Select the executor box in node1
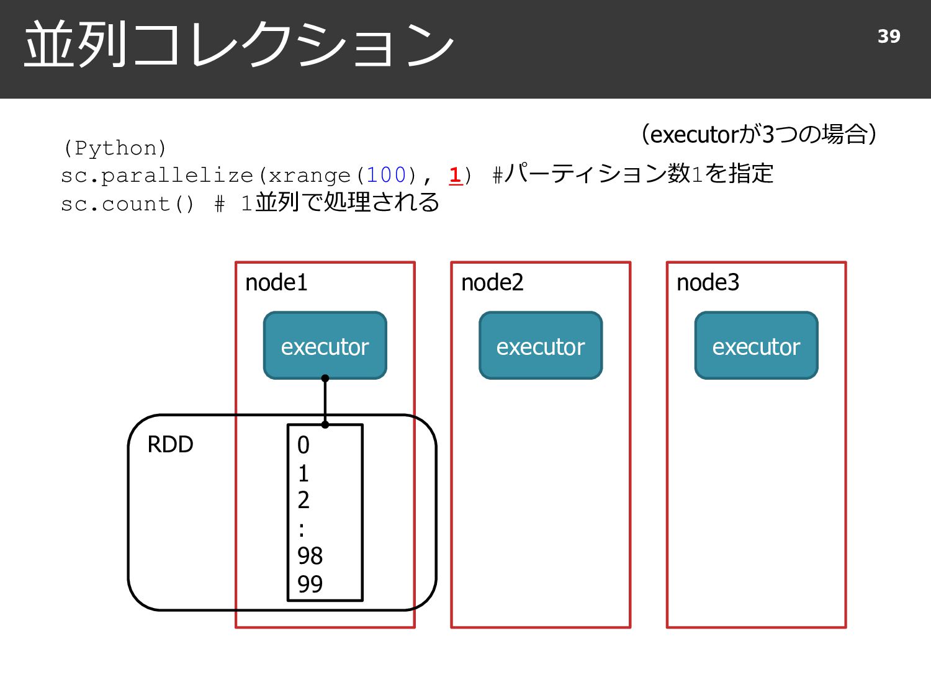The height and width of the screenshot is (698, 931). click(325, 346)
